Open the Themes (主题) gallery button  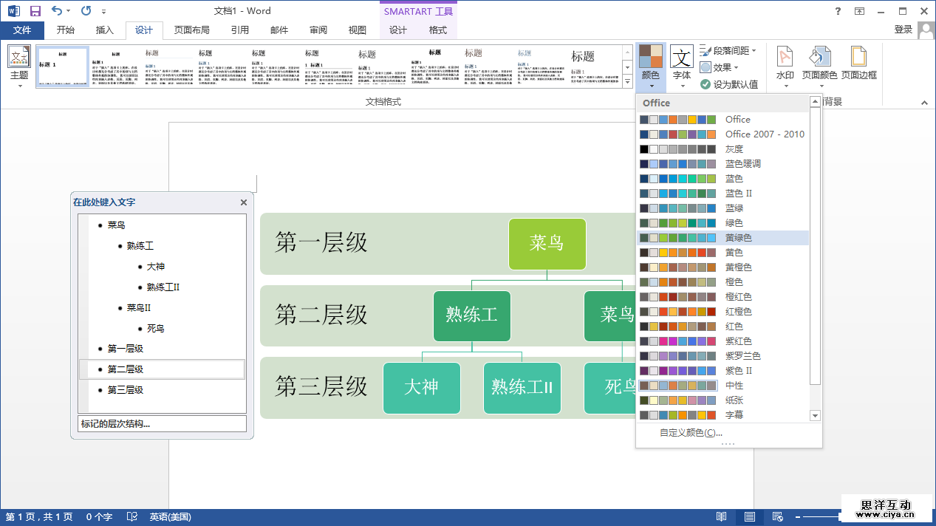pyautogui.click(x=18, y=65)
